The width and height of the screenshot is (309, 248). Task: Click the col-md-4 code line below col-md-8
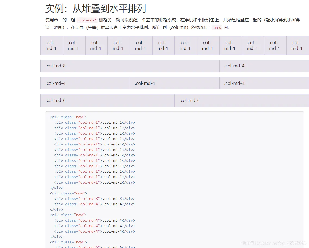(95, 204)
